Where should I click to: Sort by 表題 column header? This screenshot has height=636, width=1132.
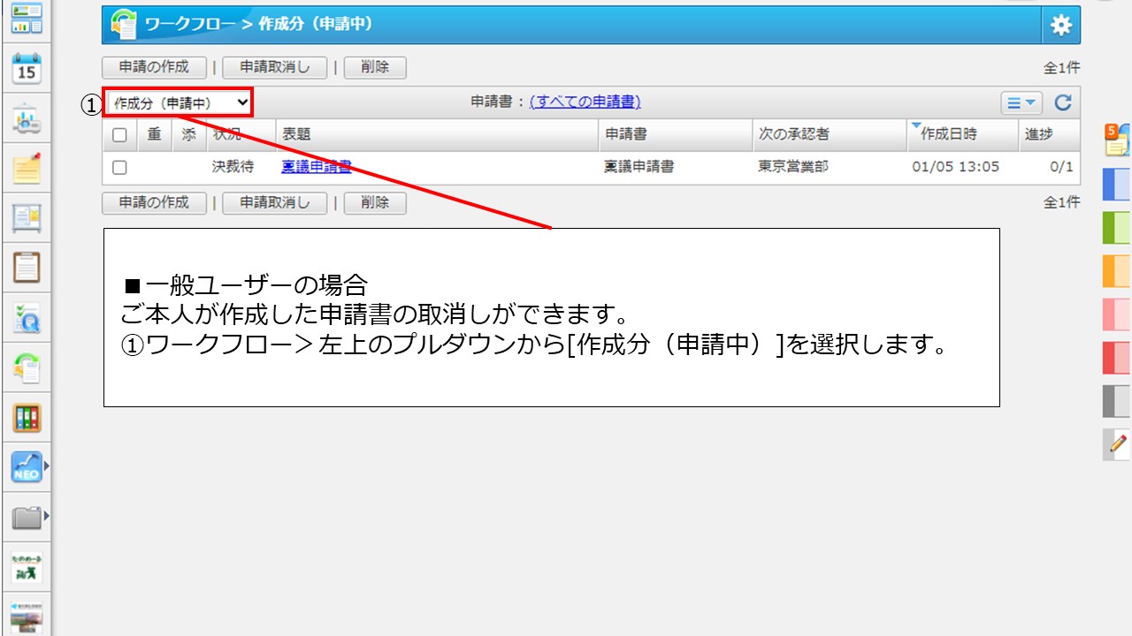[296, 134]
